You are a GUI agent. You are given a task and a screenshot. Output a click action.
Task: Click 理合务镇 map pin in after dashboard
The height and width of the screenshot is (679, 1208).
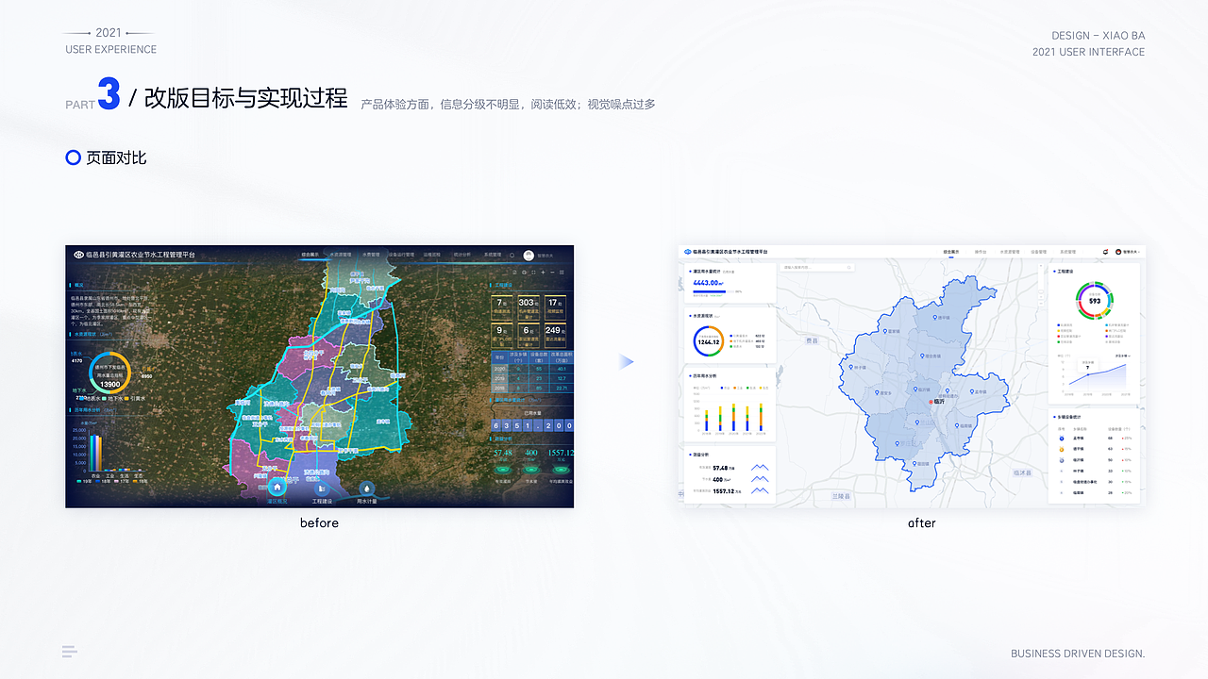tap(922, 356)
